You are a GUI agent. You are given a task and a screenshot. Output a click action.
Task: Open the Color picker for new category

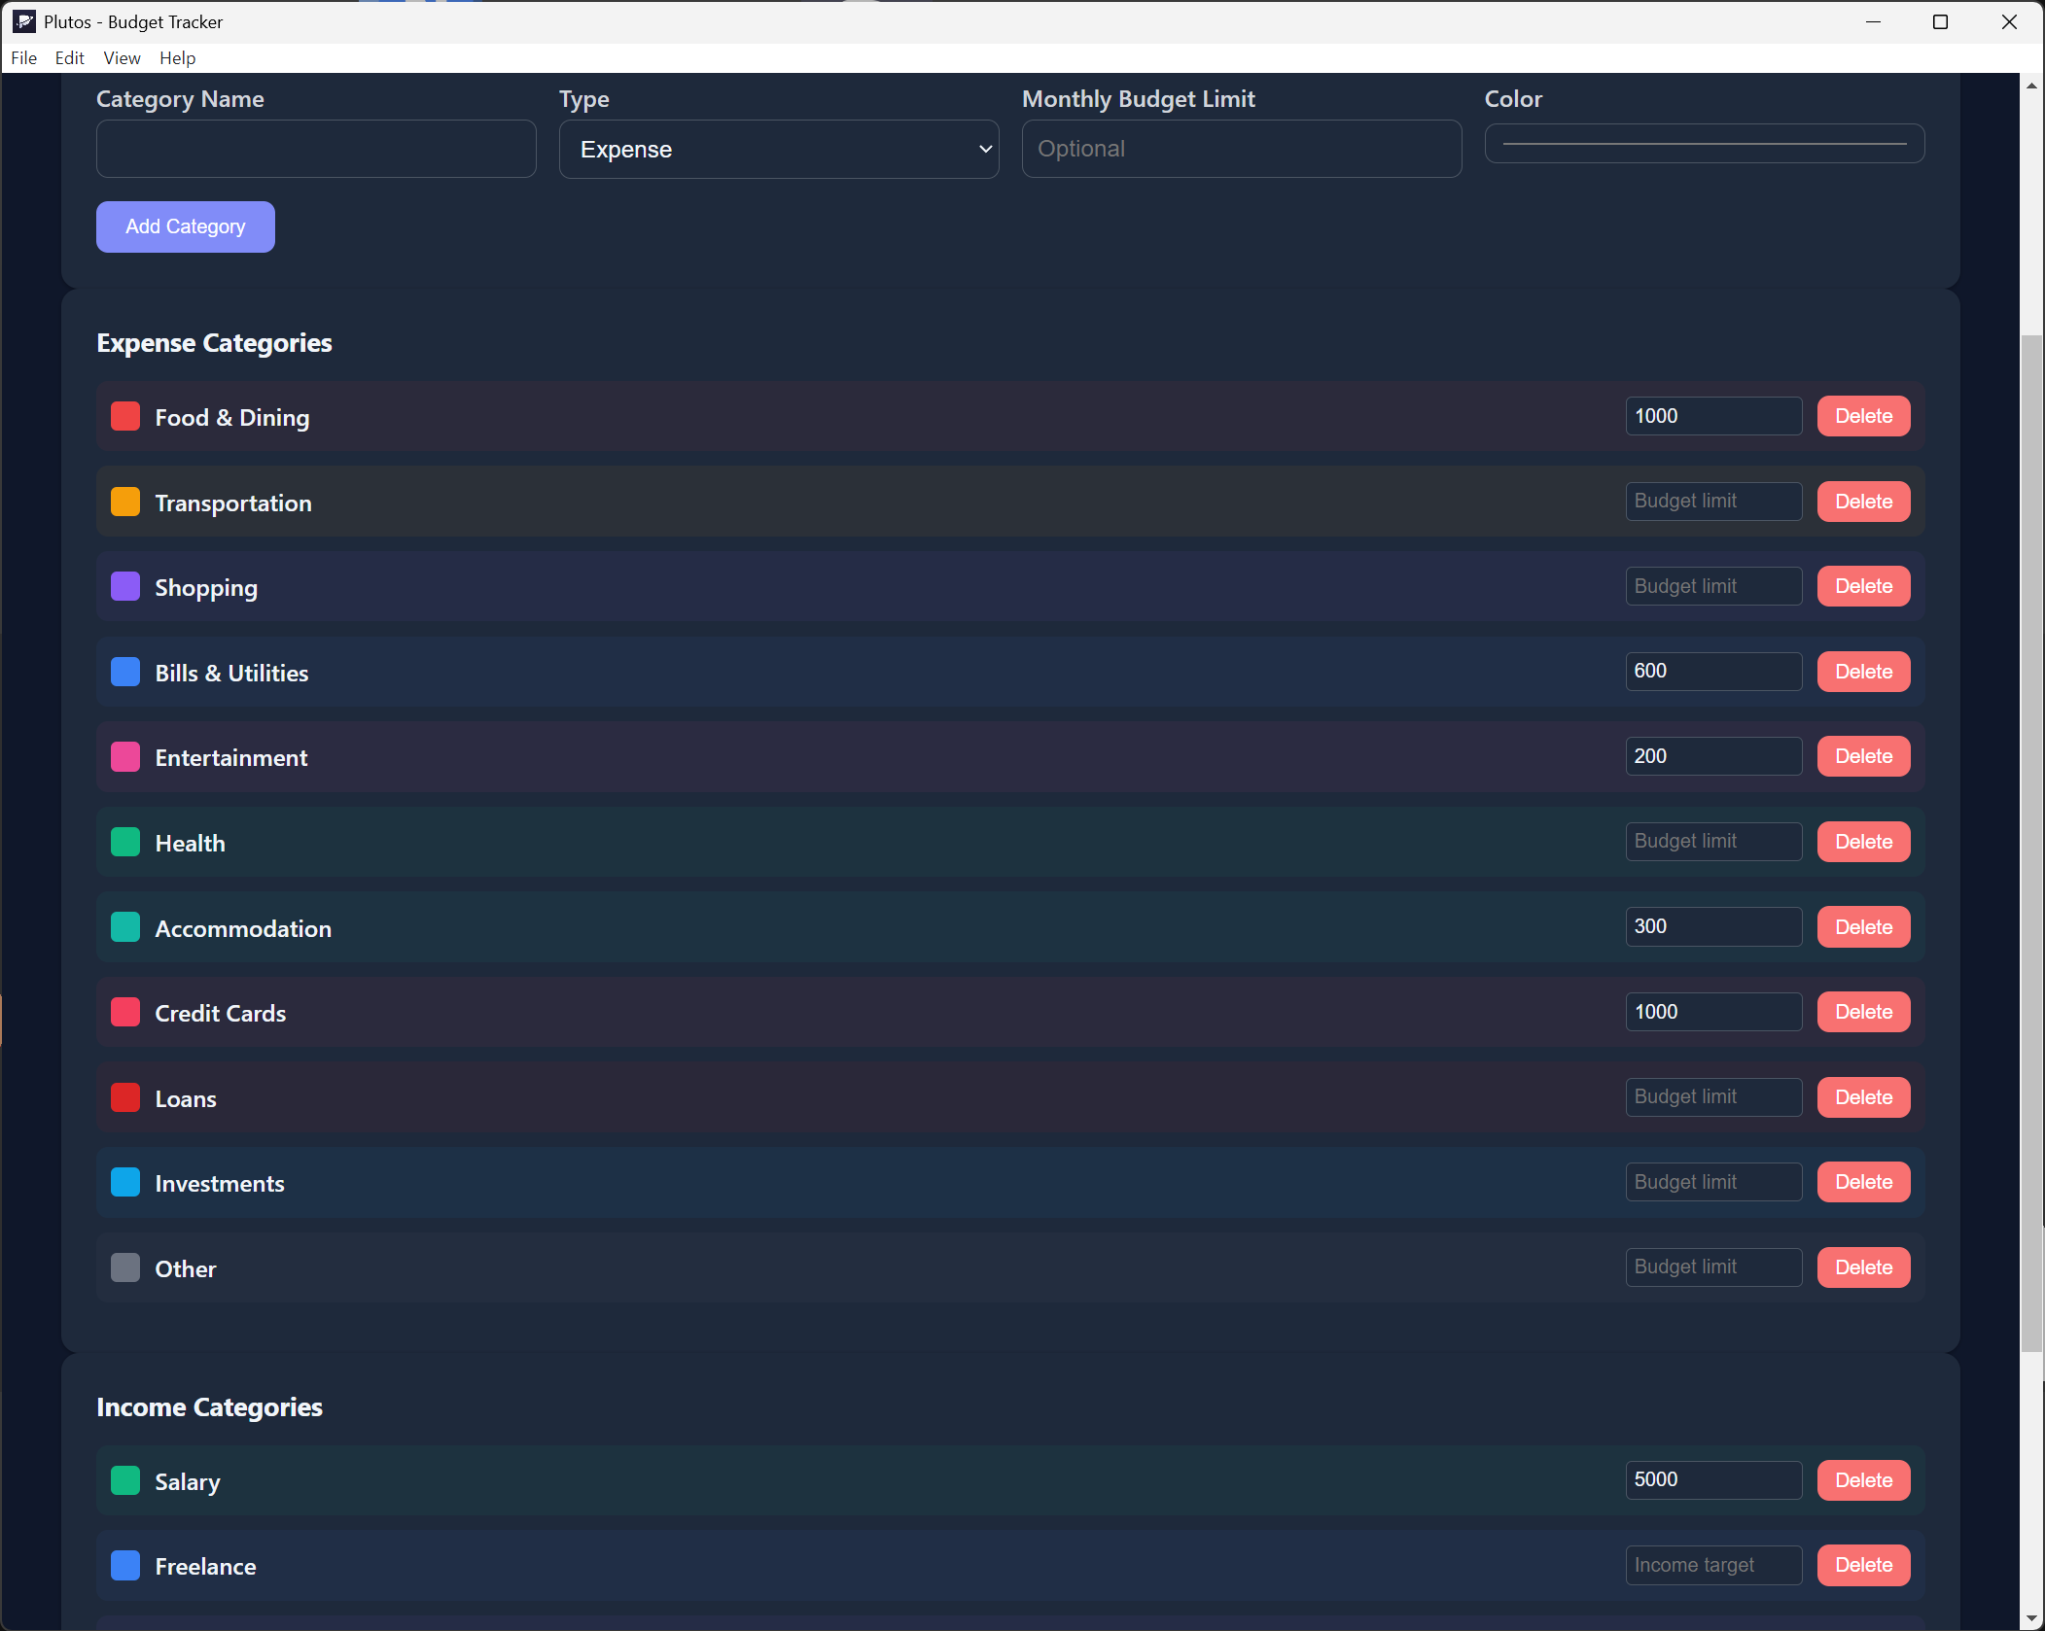pyautogui.click(x=1704, y=144)
